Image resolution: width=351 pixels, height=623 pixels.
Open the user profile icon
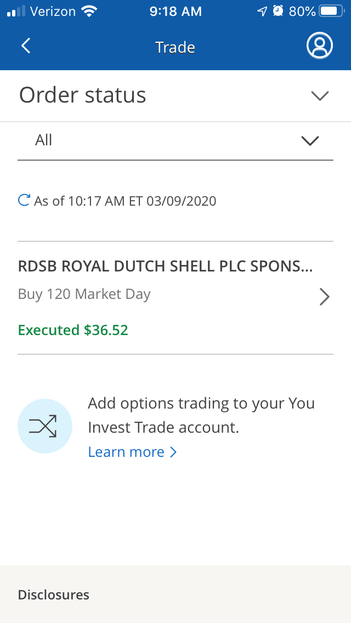click(320, 46)
